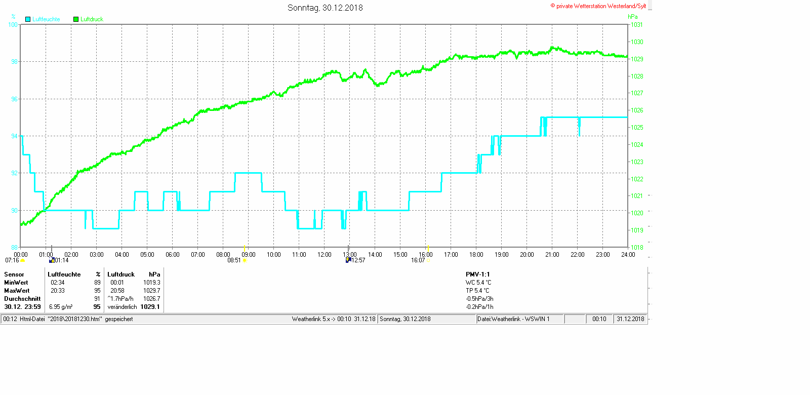Click the '6.95 g/m³' absolute humidity value

pos(61,307)
